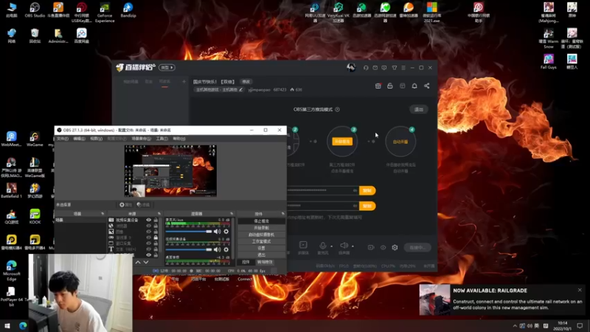Open 麦克风/Aux gear settings in OBS mixer
The height and width of the screenshot is (332, 590).
(x=226, y=232)
